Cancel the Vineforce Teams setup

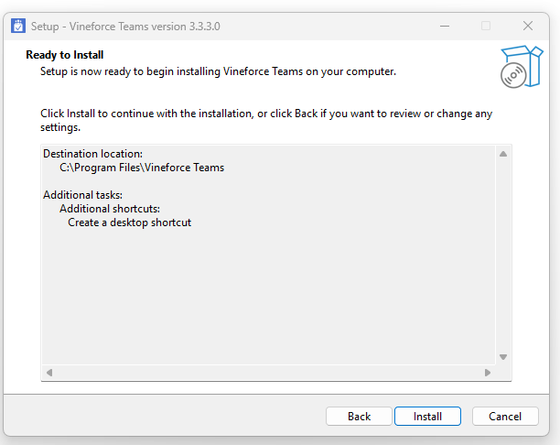click(505, 417)
